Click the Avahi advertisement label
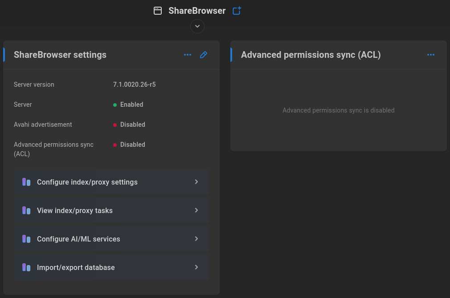450x298 pixels. (x=43, y=125)
